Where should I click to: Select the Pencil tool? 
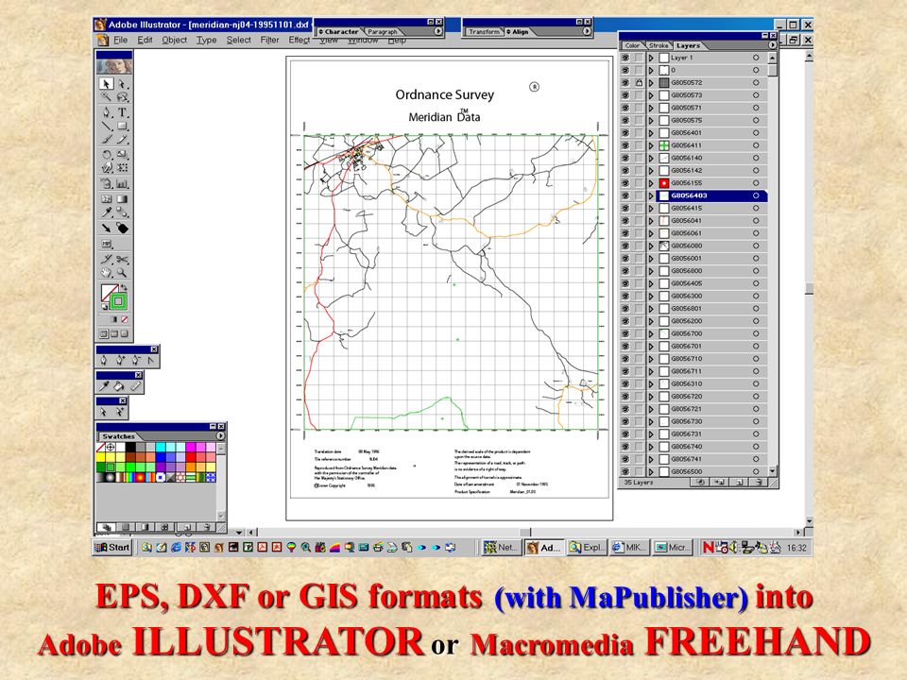tap(122, 140)
